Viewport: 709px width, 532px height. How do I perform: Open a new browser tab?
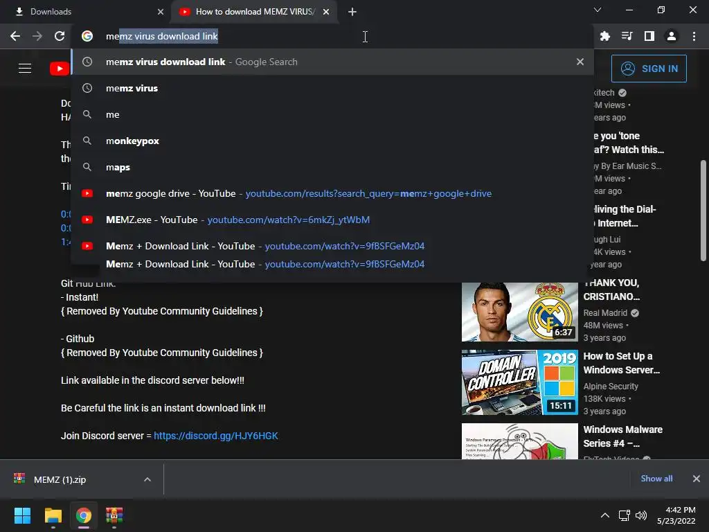[352, 12]
